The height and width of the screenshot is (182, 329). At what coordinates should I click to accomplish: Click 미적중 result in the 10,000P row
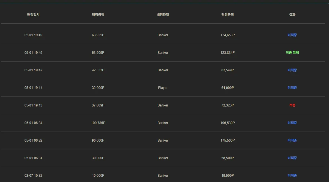[x=292, y=176]
